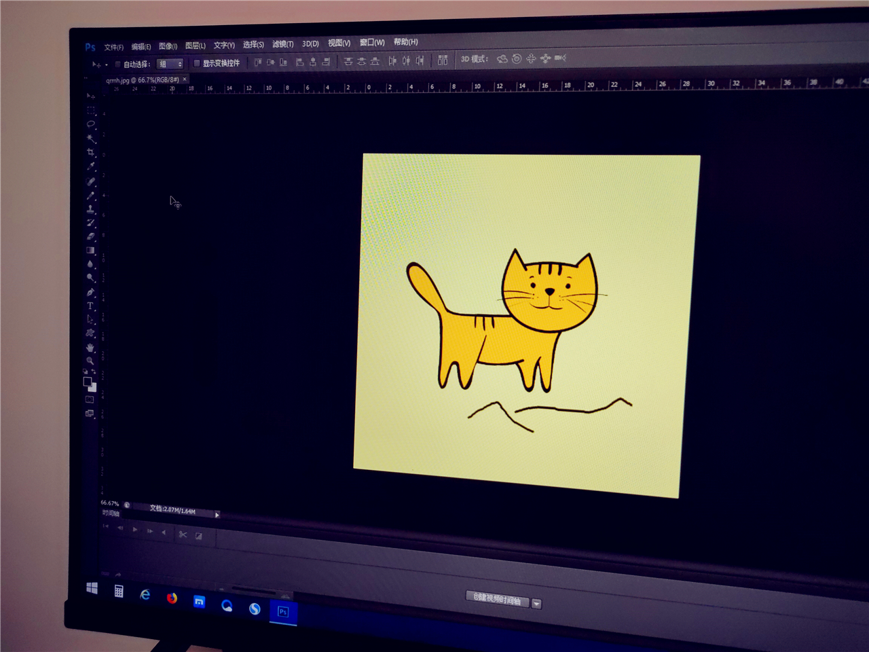
Task: Choose the Eyedropper tool
Action: [x=91, y=166]
